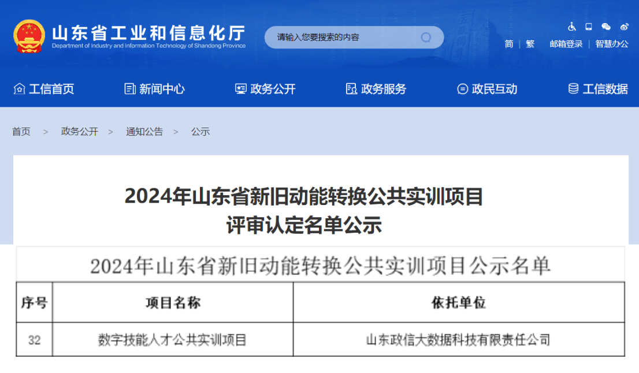
Task: Click the subtitle line 评审认定名单公示
Action: coord(303,225)
